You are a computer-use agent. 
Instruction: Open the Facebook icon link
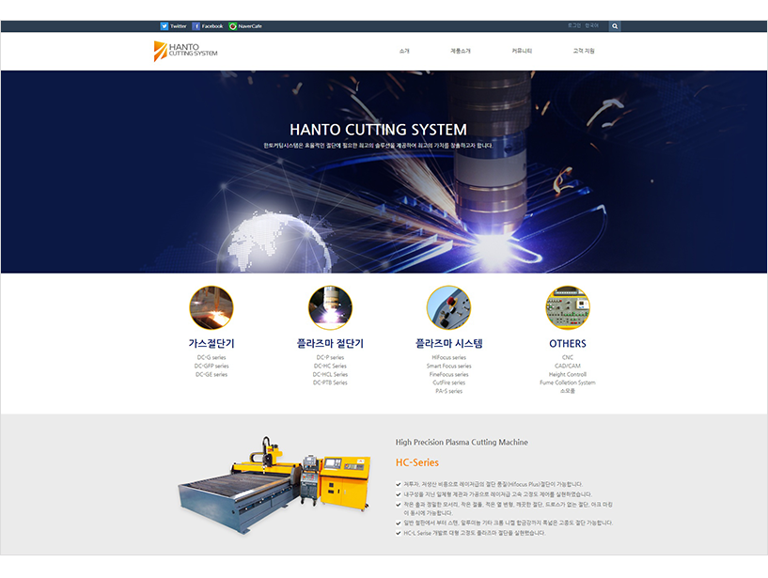click(x=196, y=26)
